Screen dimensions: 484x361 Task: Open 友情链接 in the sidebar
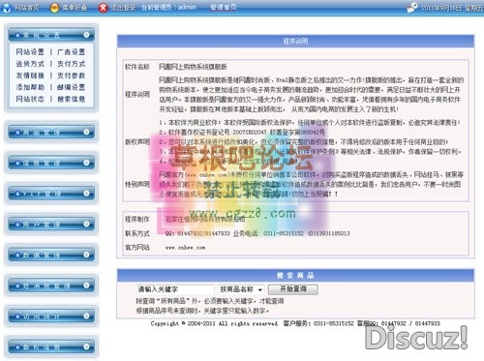(x=30, y=75)
